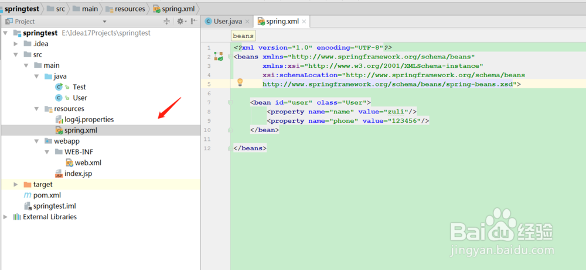Select pom.xml file
Image resolution: width=586 pixels, height=270 pixels.
[x=47, y=195]
